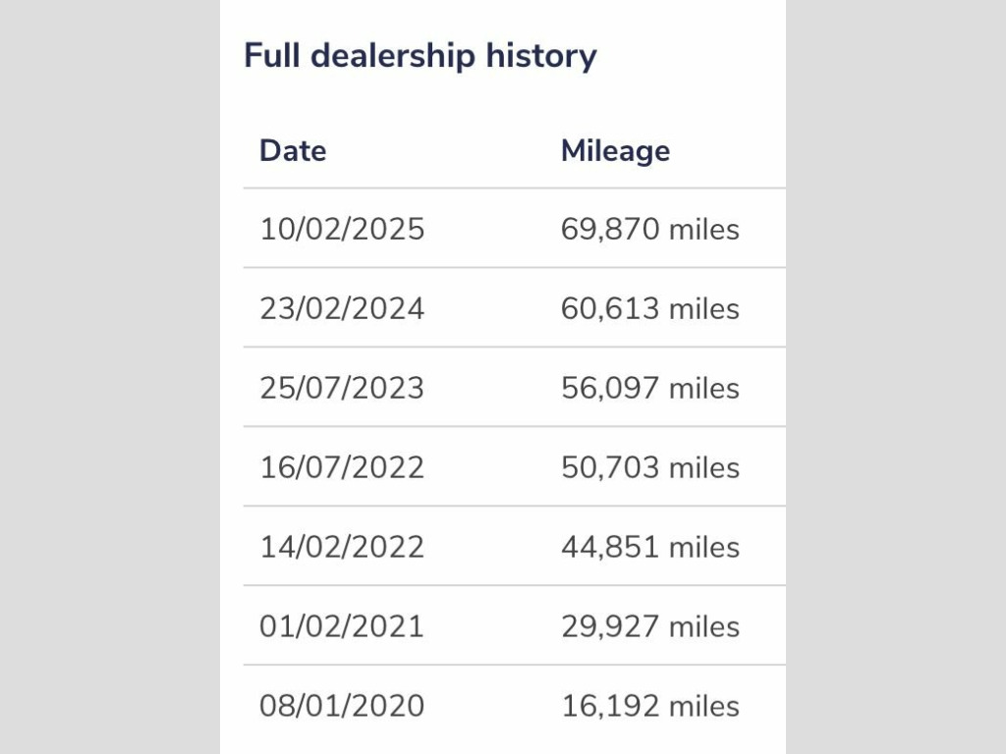
Task: Click the date 14/02/2022
Action: click(x=342, y=547)
